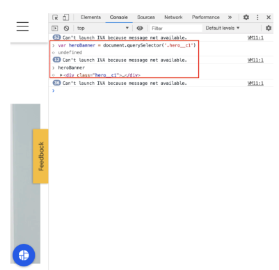The height and width of the screenshot is (270, 279).
Task: Clear the console
Action: click(66, 29)
